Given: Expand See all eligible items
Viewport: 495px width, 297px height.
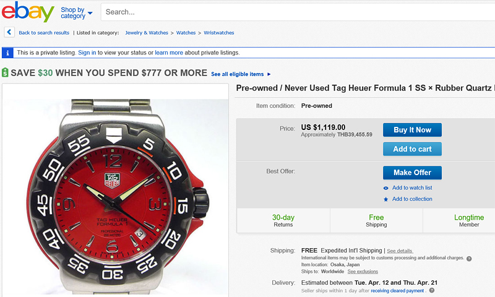Looking at the screenshot, I should 241,74.
